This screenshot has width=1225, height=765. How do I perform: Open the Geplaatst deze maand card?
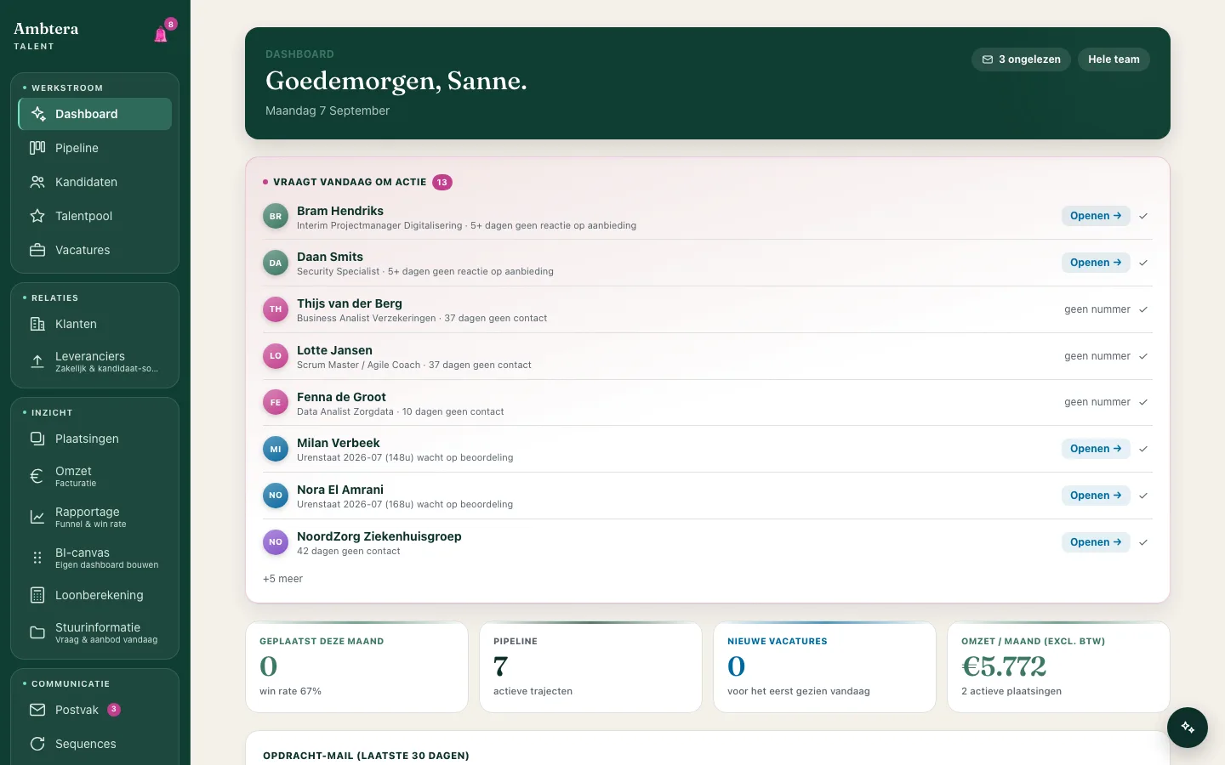tap(356, 667)
